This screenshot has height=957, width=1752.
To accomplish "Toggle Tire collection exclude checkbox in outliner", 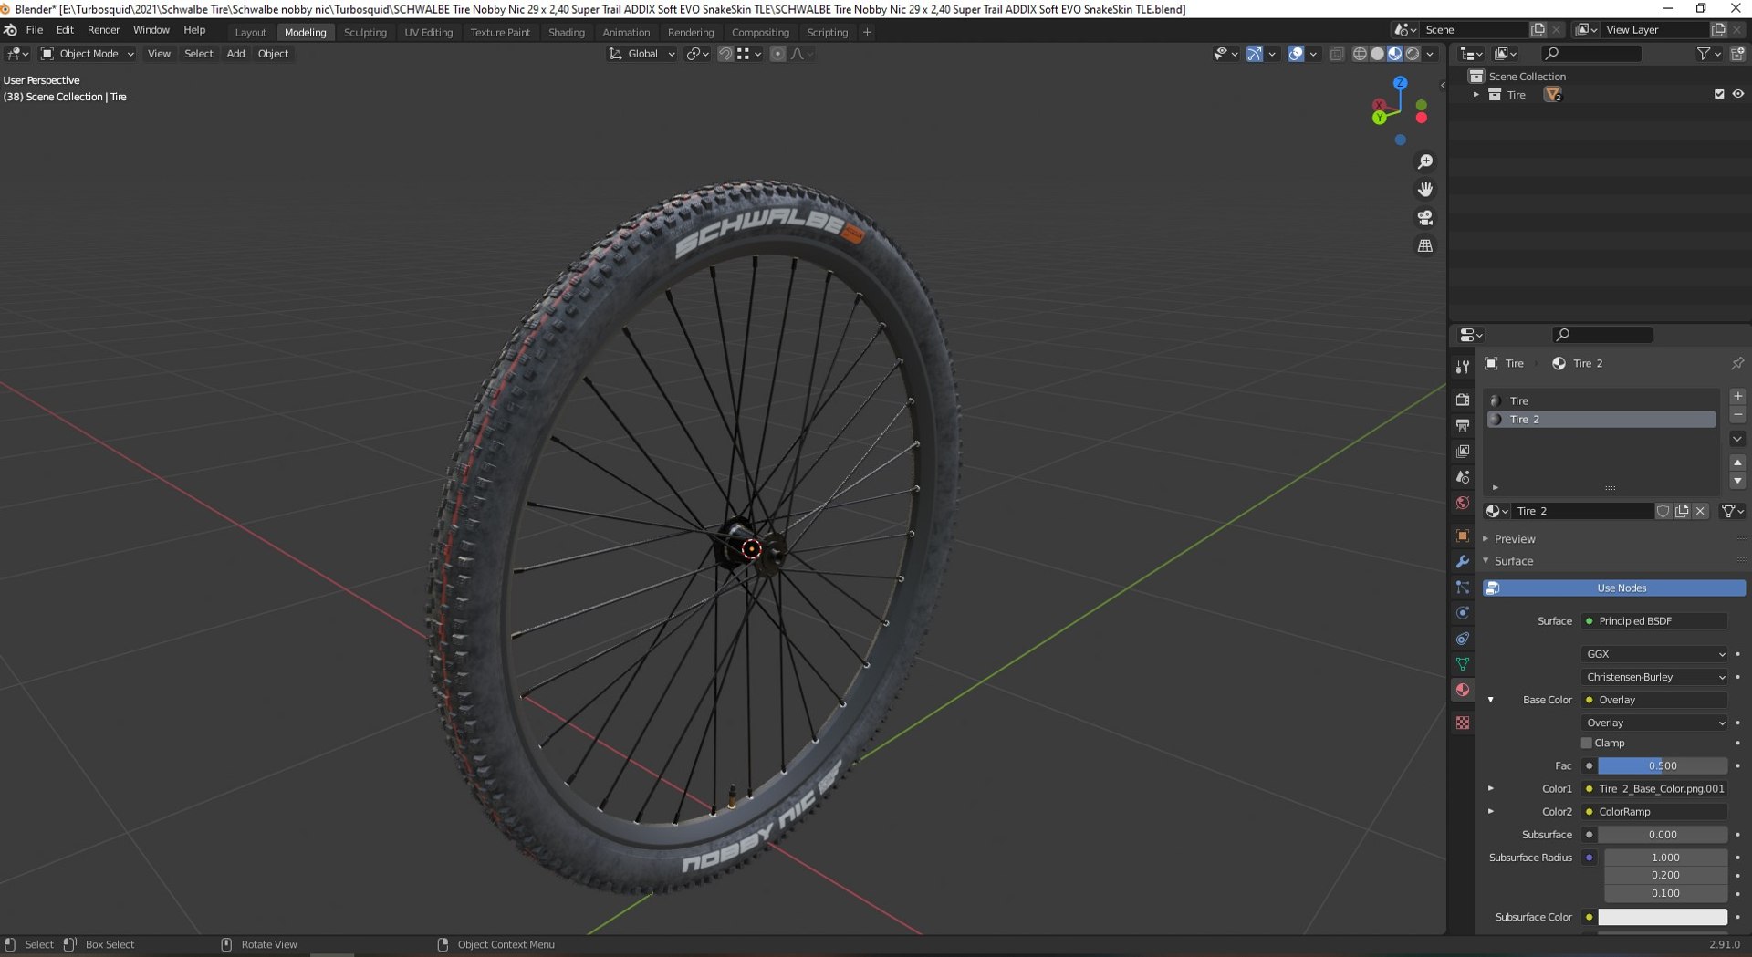I will click(x=1719, y=94).
